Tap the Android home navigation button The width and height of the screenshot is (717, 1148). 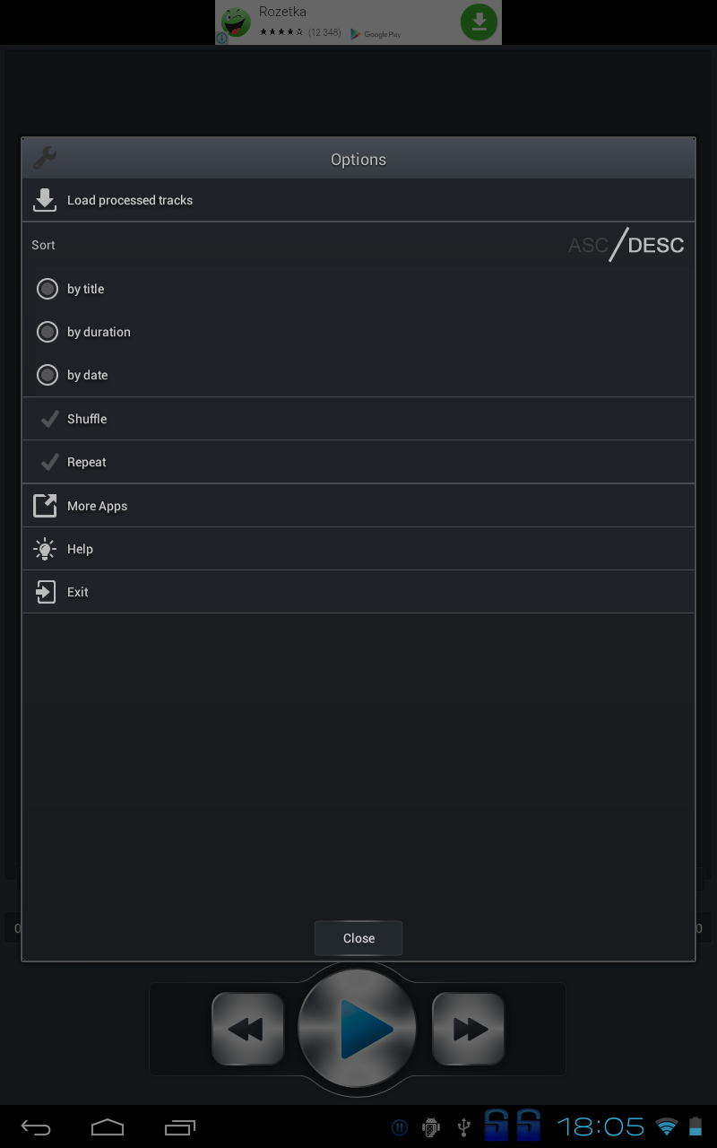[x=108, y=1126]
